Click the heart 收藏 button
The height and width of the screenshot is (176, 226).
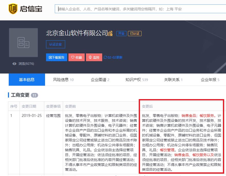(76, 57)
